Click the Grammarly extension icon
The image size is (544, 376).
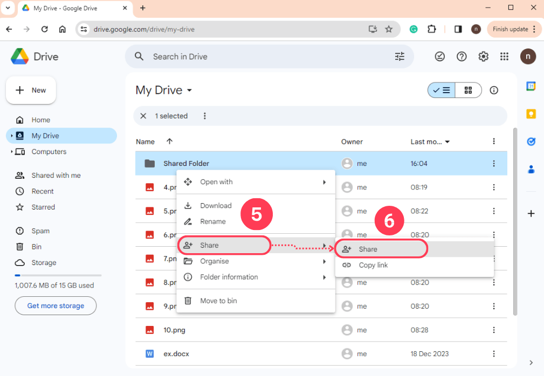tap(413, 29)
